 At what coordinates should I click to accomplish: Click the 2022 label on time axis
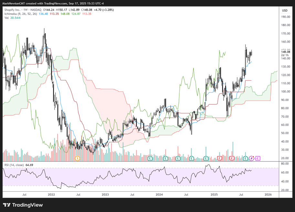pos(51,195)
